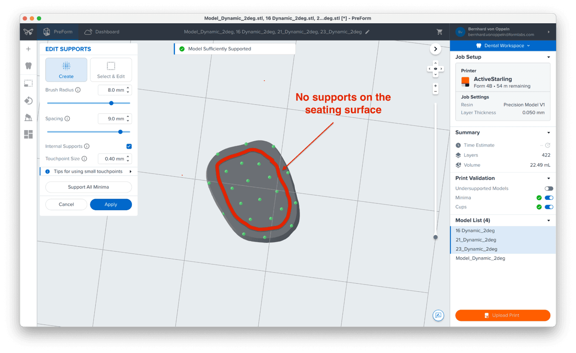Click the Internal Supports info icon
576x353 pixels.
(x=87, y=146)
